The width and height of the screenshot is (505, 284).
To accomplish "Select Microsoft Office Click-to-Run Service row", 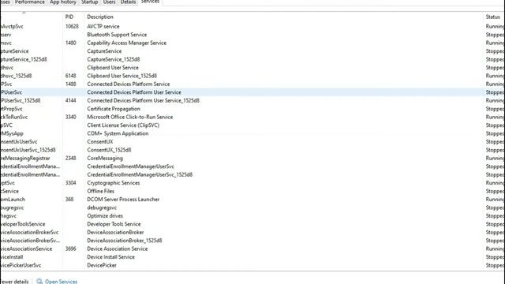I will pos(252,118).
